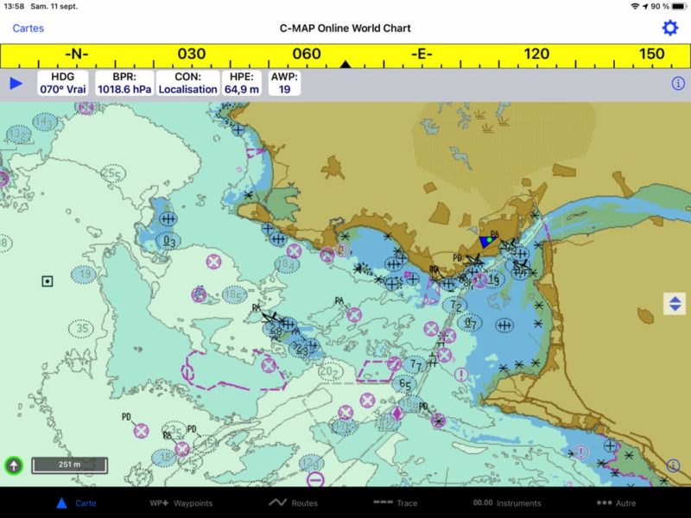Tap the AWP 19 field

tap(284, 84)
